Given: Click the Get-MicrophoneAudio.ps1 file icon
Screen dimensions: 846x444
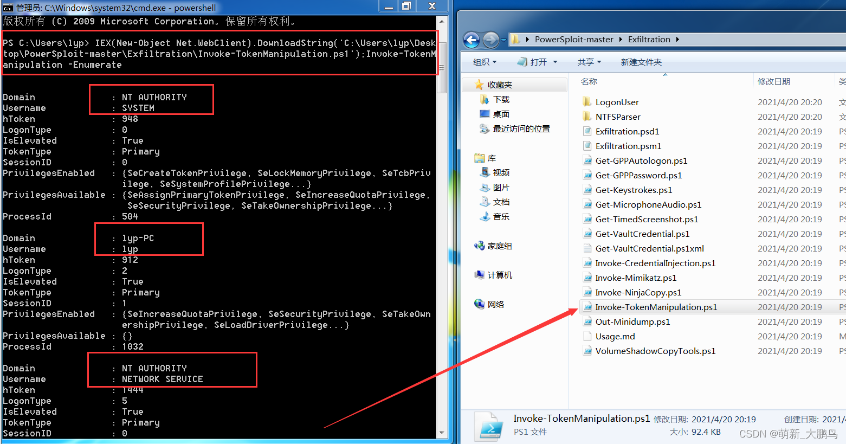Looking at the screenshot, I should (587, 204).
